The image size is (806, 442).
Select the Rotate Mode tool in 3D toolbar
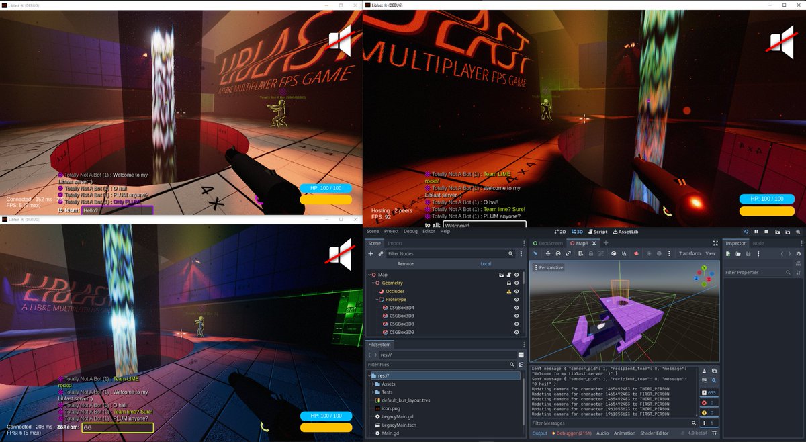pos(558,253)
